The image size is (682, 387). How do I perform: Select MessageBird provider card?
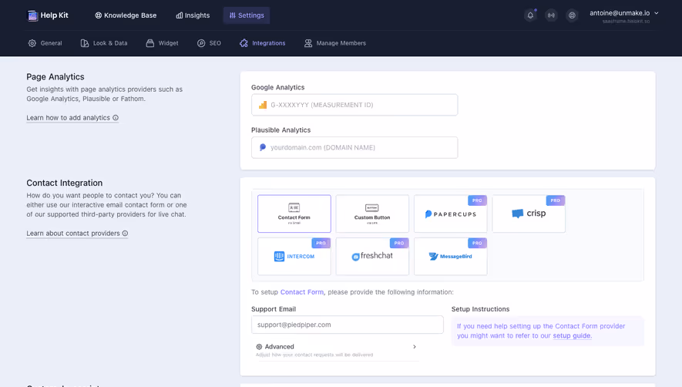point(451,257)
